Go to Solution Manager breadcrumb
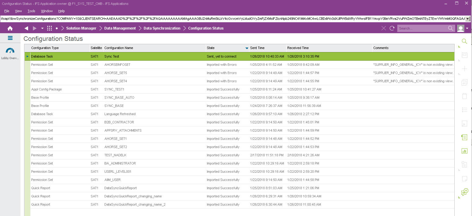This screenshot has width=472, height=216. [81, 28]
